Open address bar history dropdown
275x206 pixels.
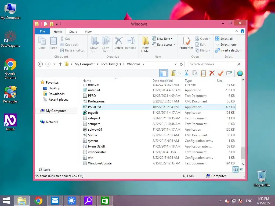[175, 64]
